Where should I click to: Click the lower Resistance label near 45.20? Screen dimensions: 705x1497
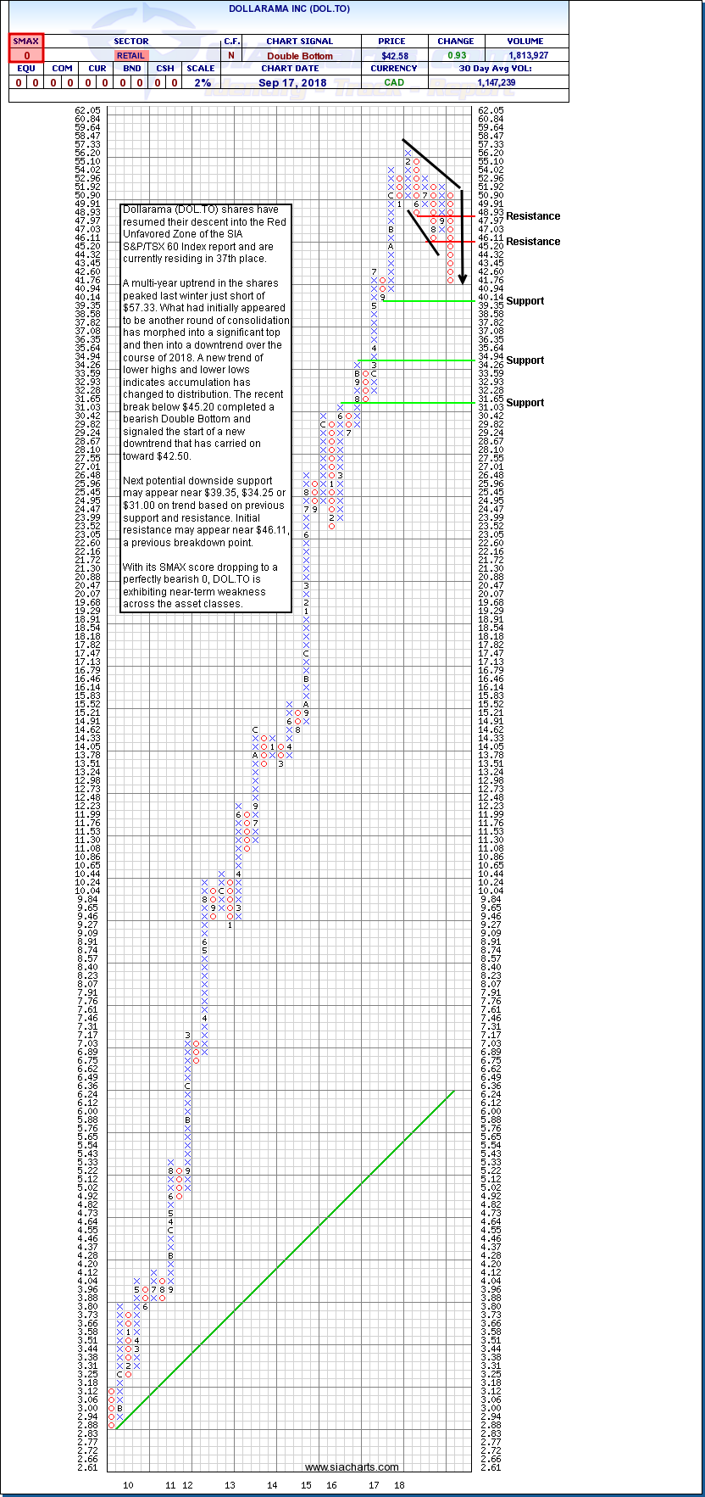pos(533,242)
